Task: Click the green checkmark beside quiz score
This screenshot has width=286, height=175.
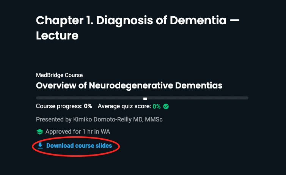Action: tap(166, 106)
